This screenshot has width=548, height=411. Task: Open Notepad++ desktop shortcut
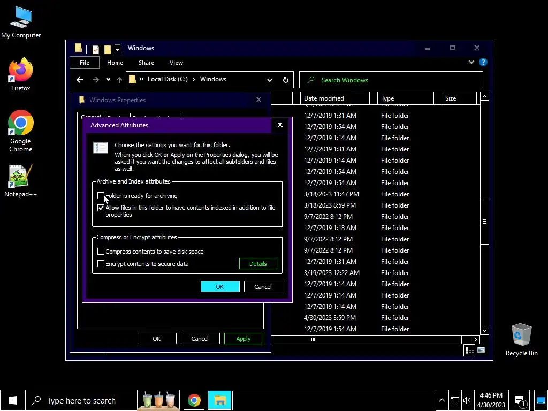click(21, 181)
